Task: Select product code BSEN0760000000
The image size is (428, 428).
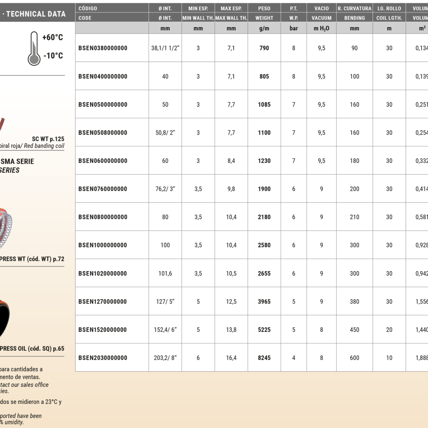Action: point(103,189)
